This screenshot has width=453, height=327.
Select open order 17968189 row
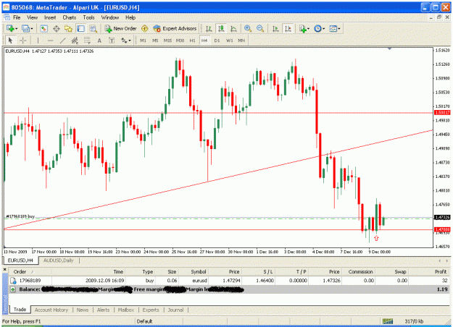[229, 280]
